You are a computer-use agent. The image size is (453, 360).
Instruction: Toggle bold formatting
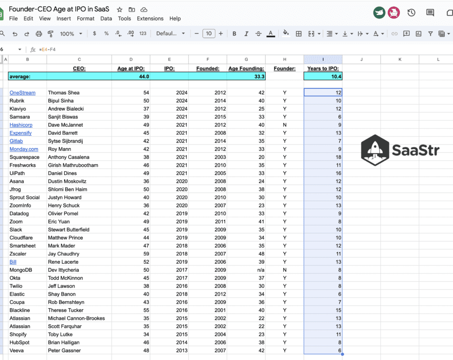click(234, 34)
